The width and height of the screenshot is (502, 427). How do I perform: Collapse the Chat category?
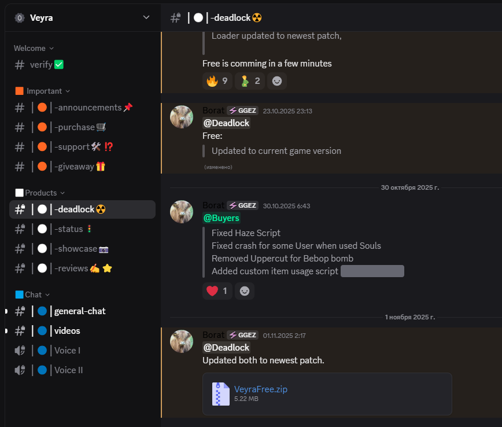[32, 295]
